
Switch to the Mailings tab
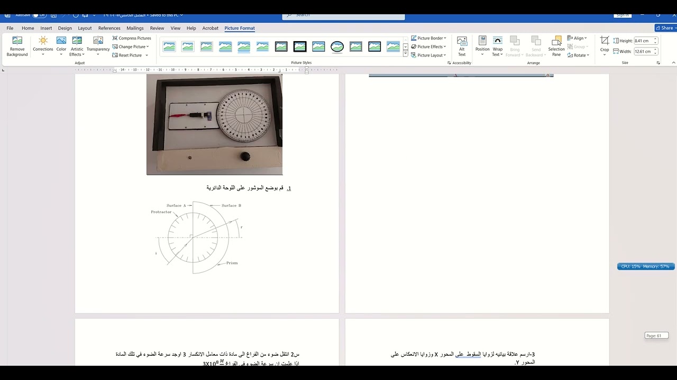pos(135,28)
